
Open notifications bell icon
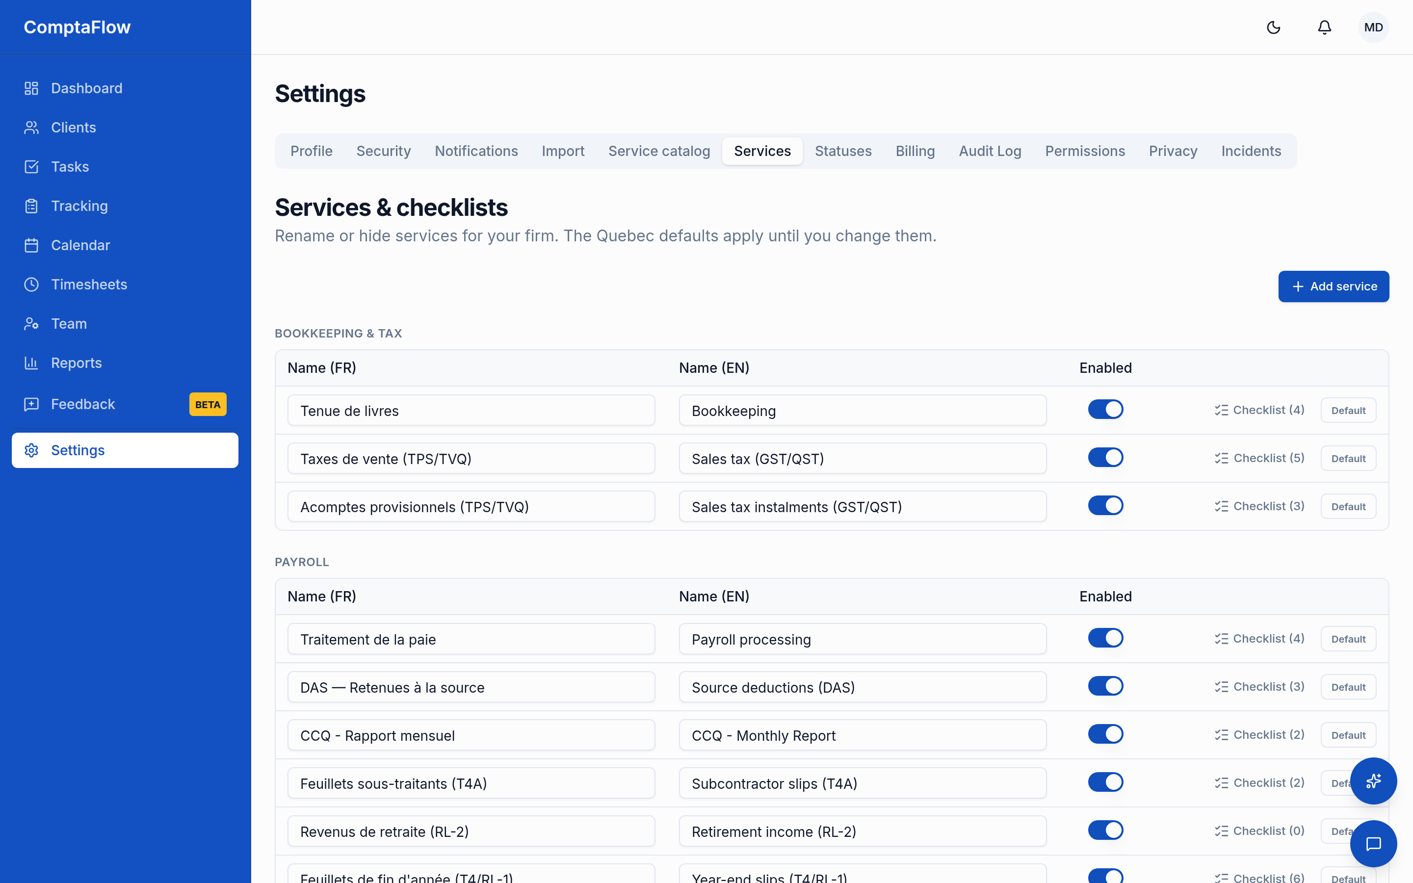pyautogui.click(x=1324, y=27)
